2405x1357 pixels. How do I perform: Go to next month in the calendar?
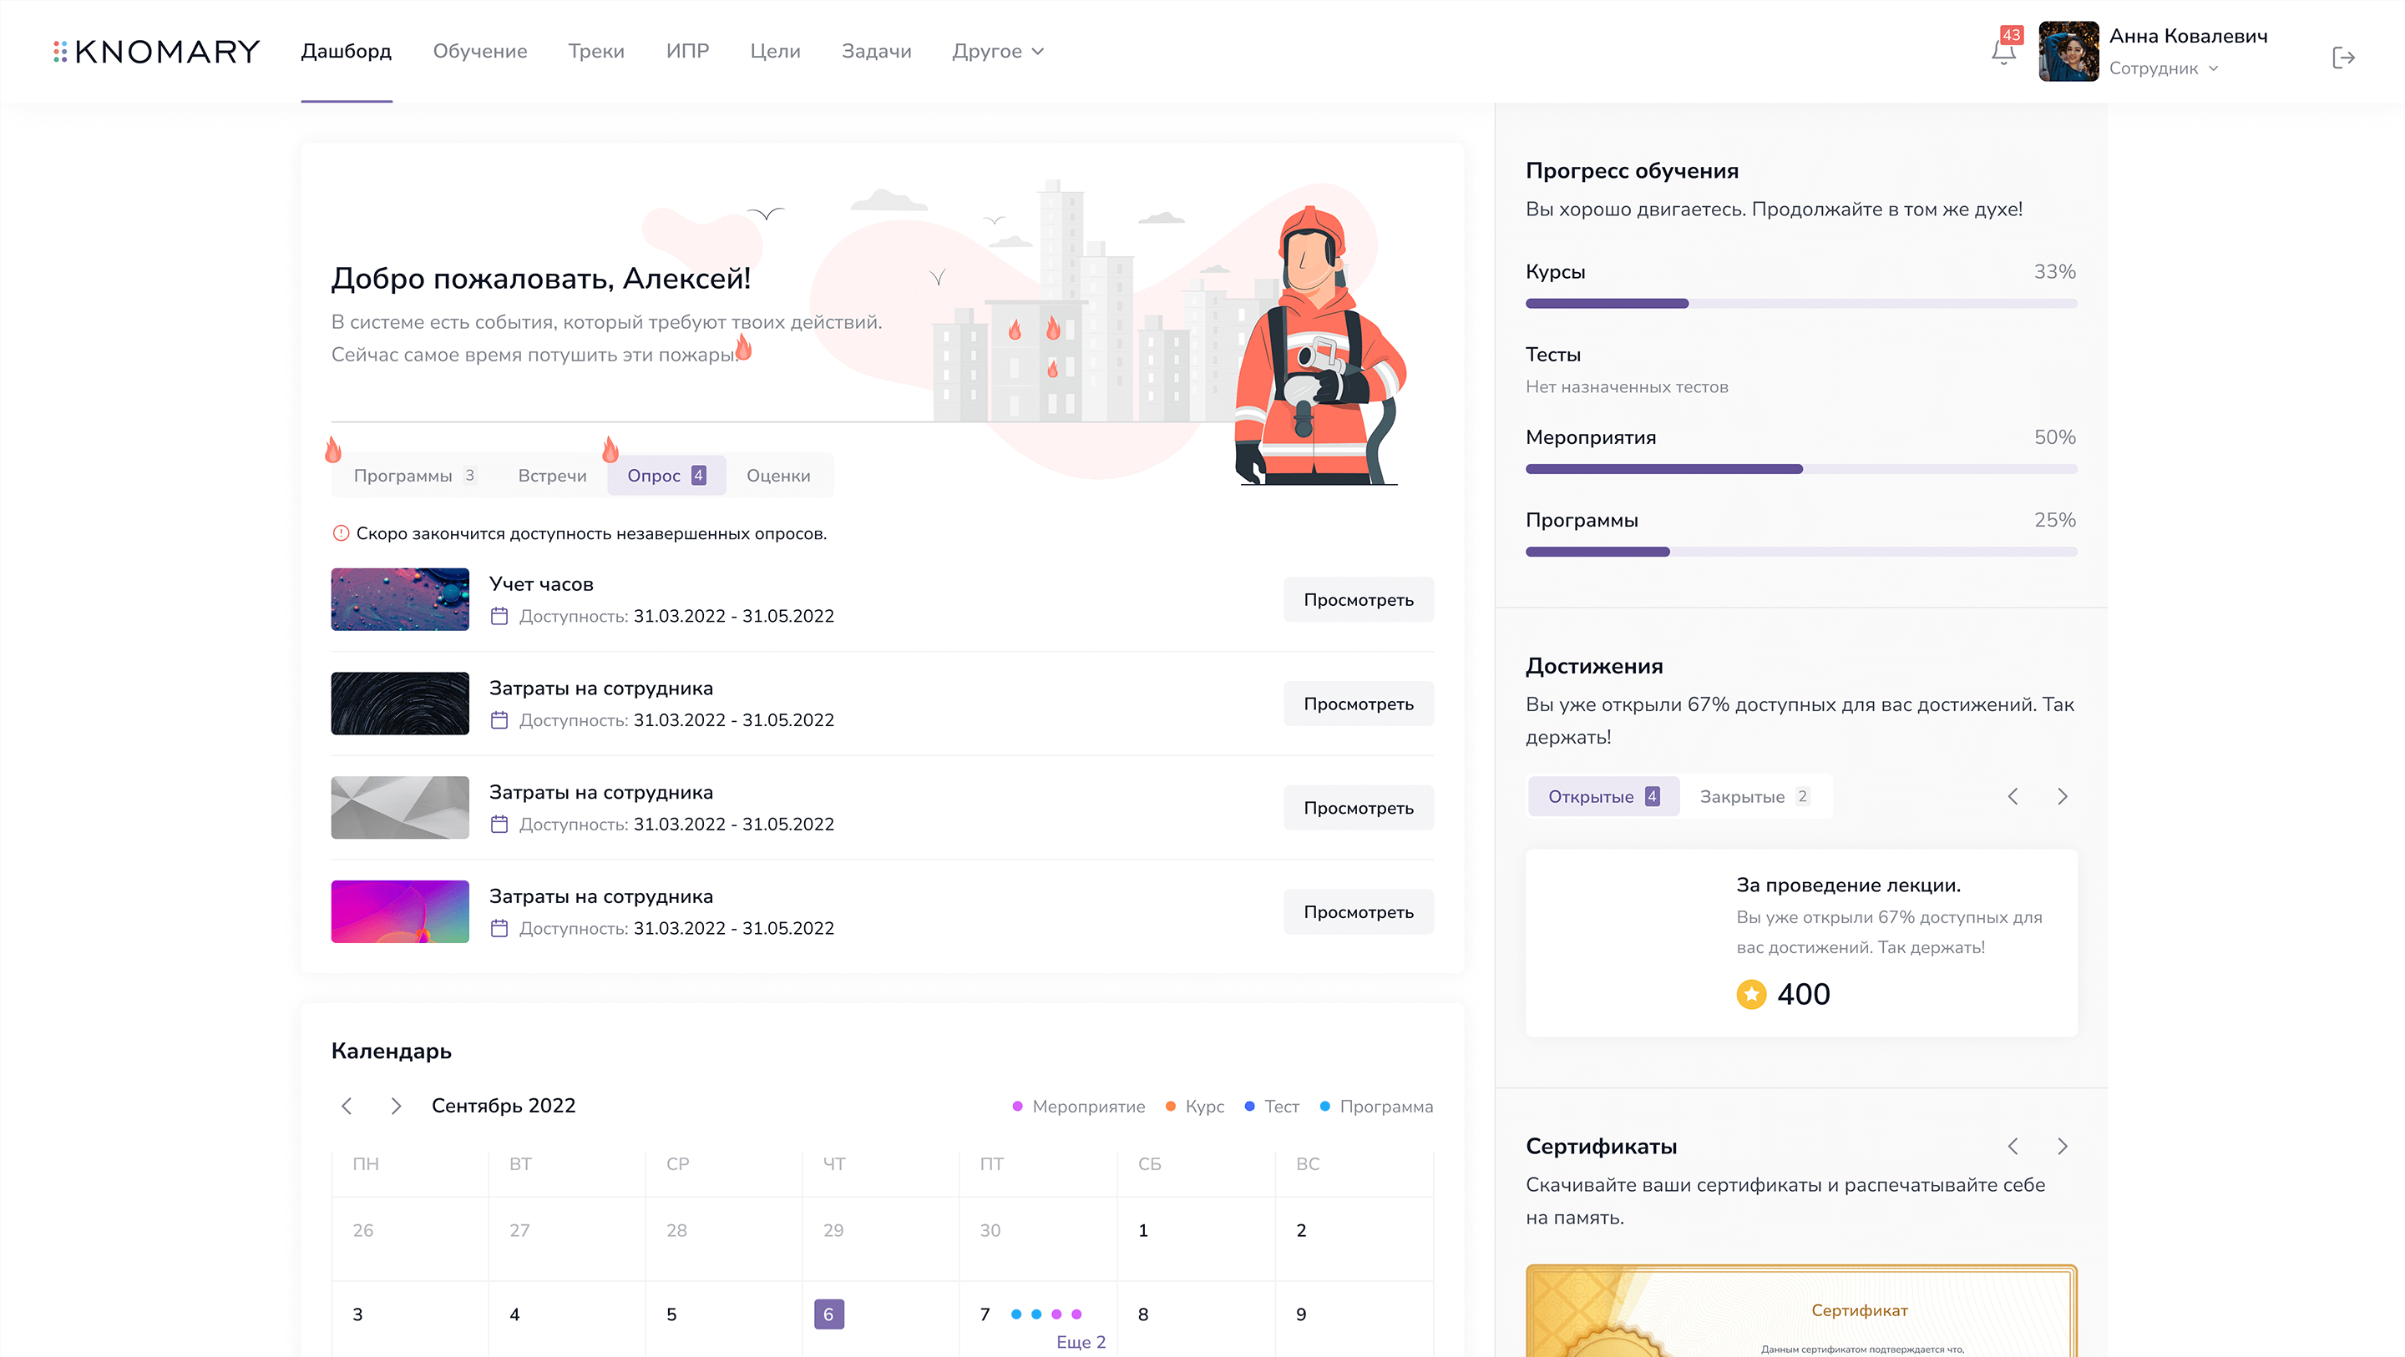(x=396, y=1106)
